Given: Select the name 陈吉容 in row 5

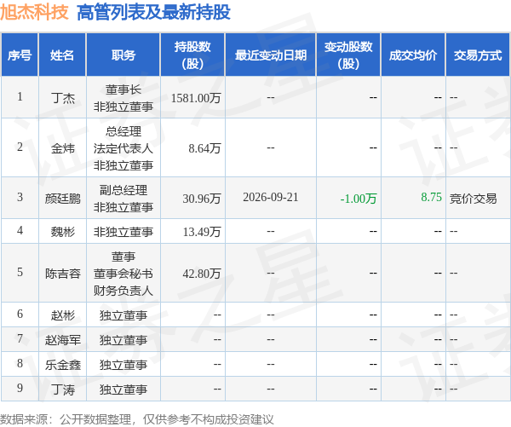Looking at the screenshot, I should click(63, 273).
